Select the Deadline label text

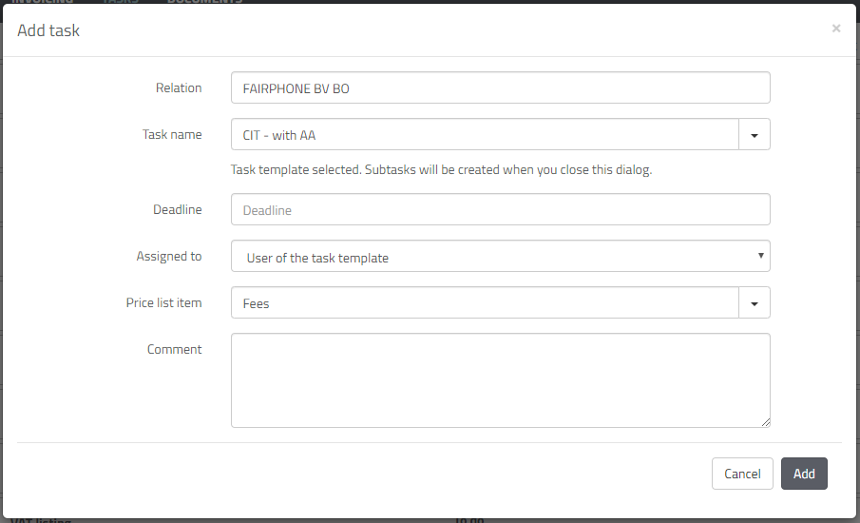pyautogui.click(x=178, y=209)
